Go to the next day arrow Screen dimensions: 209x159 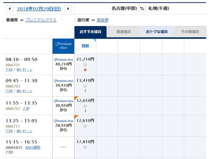click(68, 9)
